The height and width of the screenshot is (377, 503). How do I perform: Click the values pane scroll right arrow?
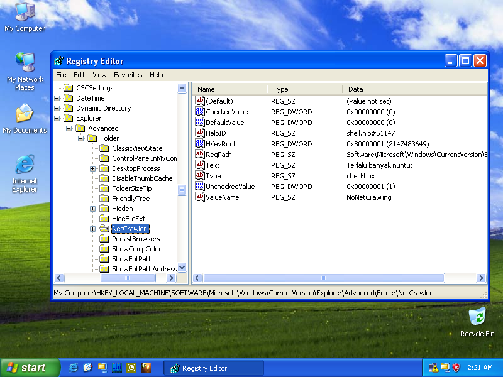(481, 278)
